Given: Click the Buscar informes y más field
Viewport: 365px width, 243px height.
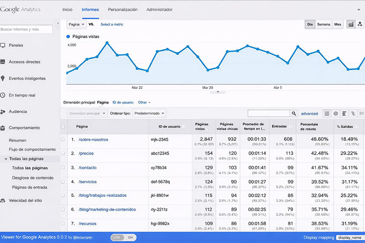Looking at the screenshot, I should [x=26, y=29].
